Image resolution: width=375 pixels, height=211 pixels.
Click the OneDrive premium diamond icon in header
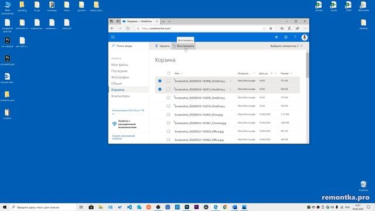tap(277, 38)
